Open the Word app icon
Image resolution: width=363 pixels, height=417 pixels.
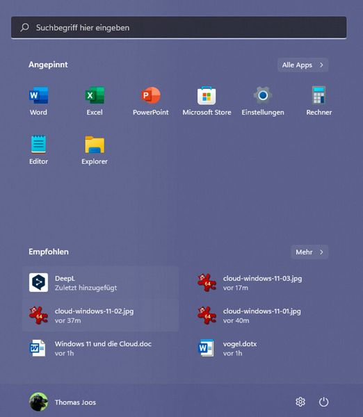pos(38,95)
